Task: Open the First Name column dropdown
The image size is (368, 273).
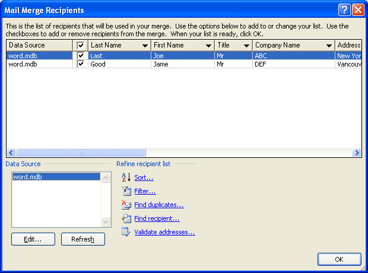Action: pyautogui.click(x=208, y=46)
